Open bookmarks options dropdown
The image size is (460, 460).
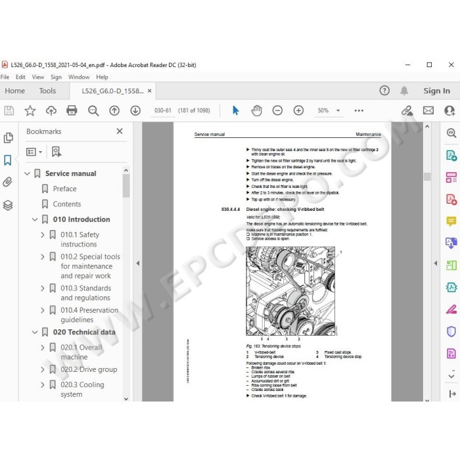click(34, 152)
